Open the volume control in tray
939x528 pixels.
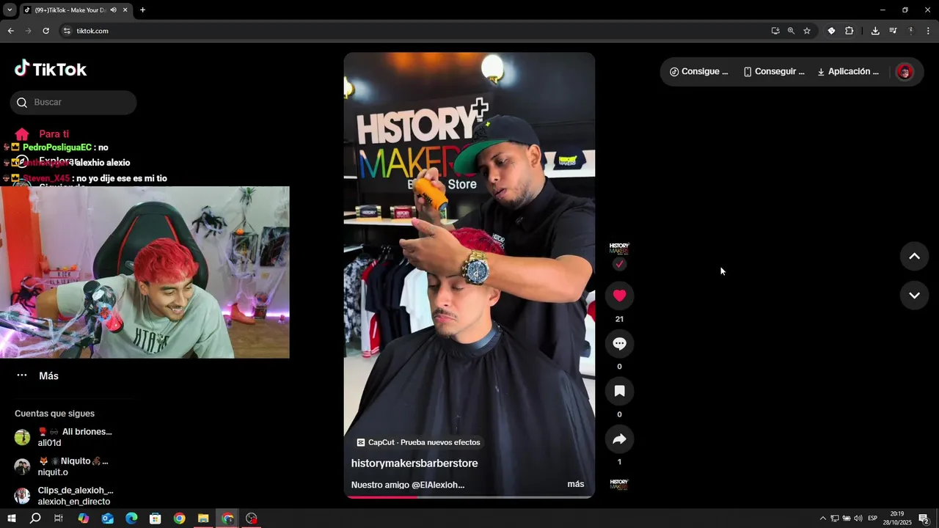tap(858, 518)
